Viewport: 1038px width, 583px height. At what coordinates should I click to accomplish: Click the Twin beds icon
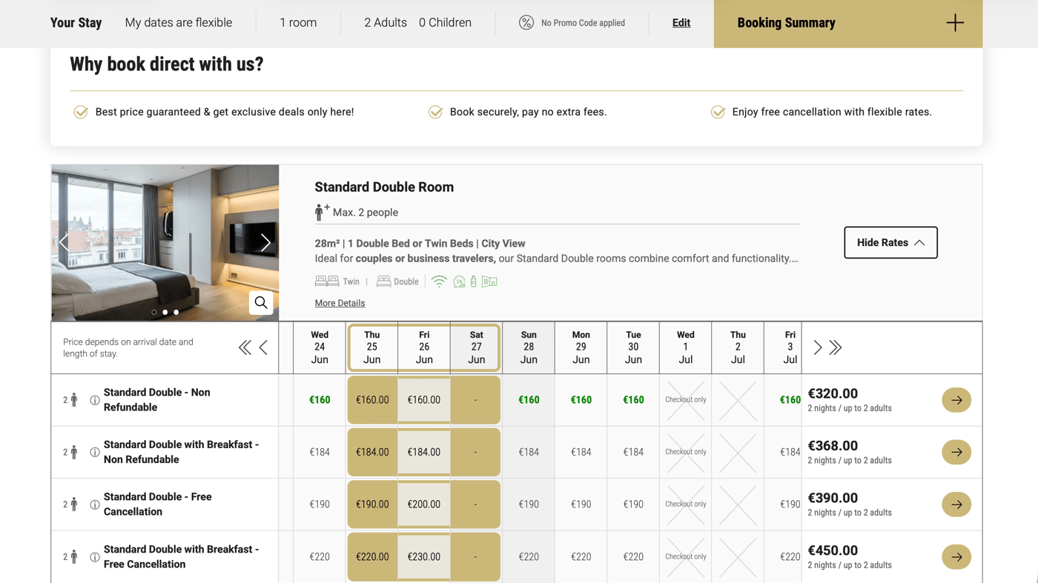click(327, 281)
